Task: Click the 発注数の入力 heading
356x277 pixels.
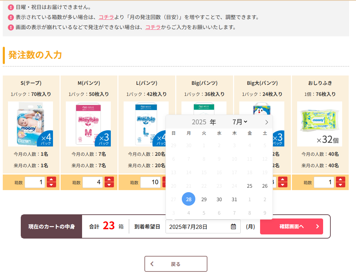Action: pos(35,55)
